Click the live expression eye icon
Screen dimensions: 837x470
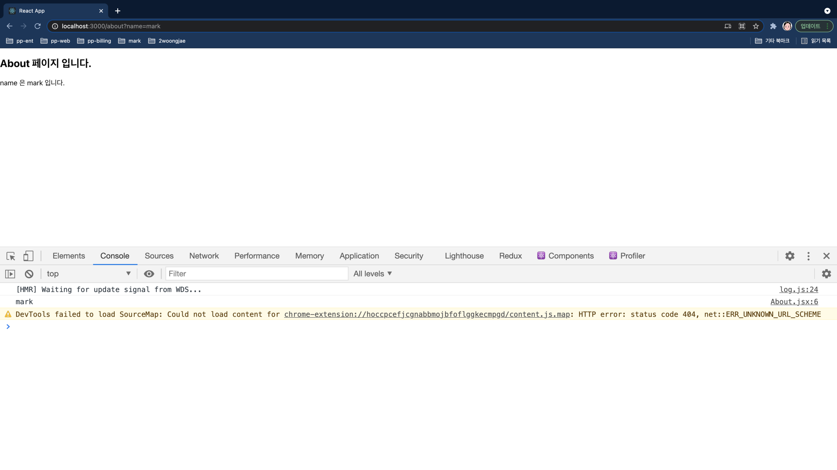tap(149, 274)
